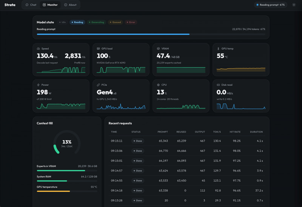The height and width of the screenshot is (207, 302).
Task: Sort by the REUSED column header
Action: point(181,132)
